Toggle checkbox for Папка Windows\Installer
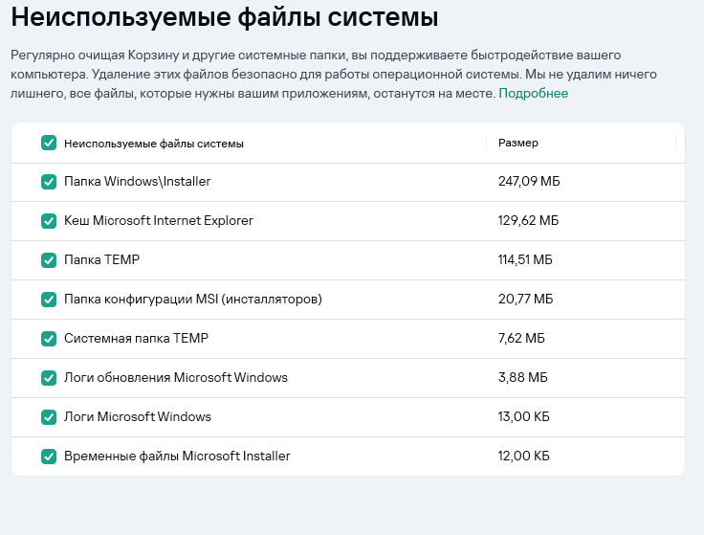704x535 pixels. pos(49,182)
